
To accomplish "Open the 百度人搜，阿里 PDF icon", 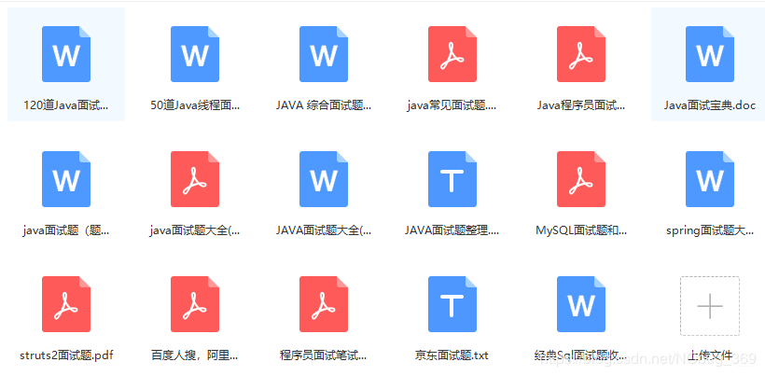I will [x=195, y=304].
